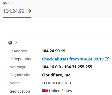Click the blue underline beneath the title
Screen dimensions: 112x95
[x=17, y=18]
